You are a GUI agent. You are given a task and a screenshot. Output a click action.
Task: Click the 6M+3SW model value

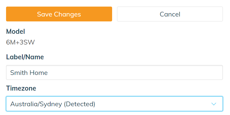pyautogui.click(x=20, y=42)
